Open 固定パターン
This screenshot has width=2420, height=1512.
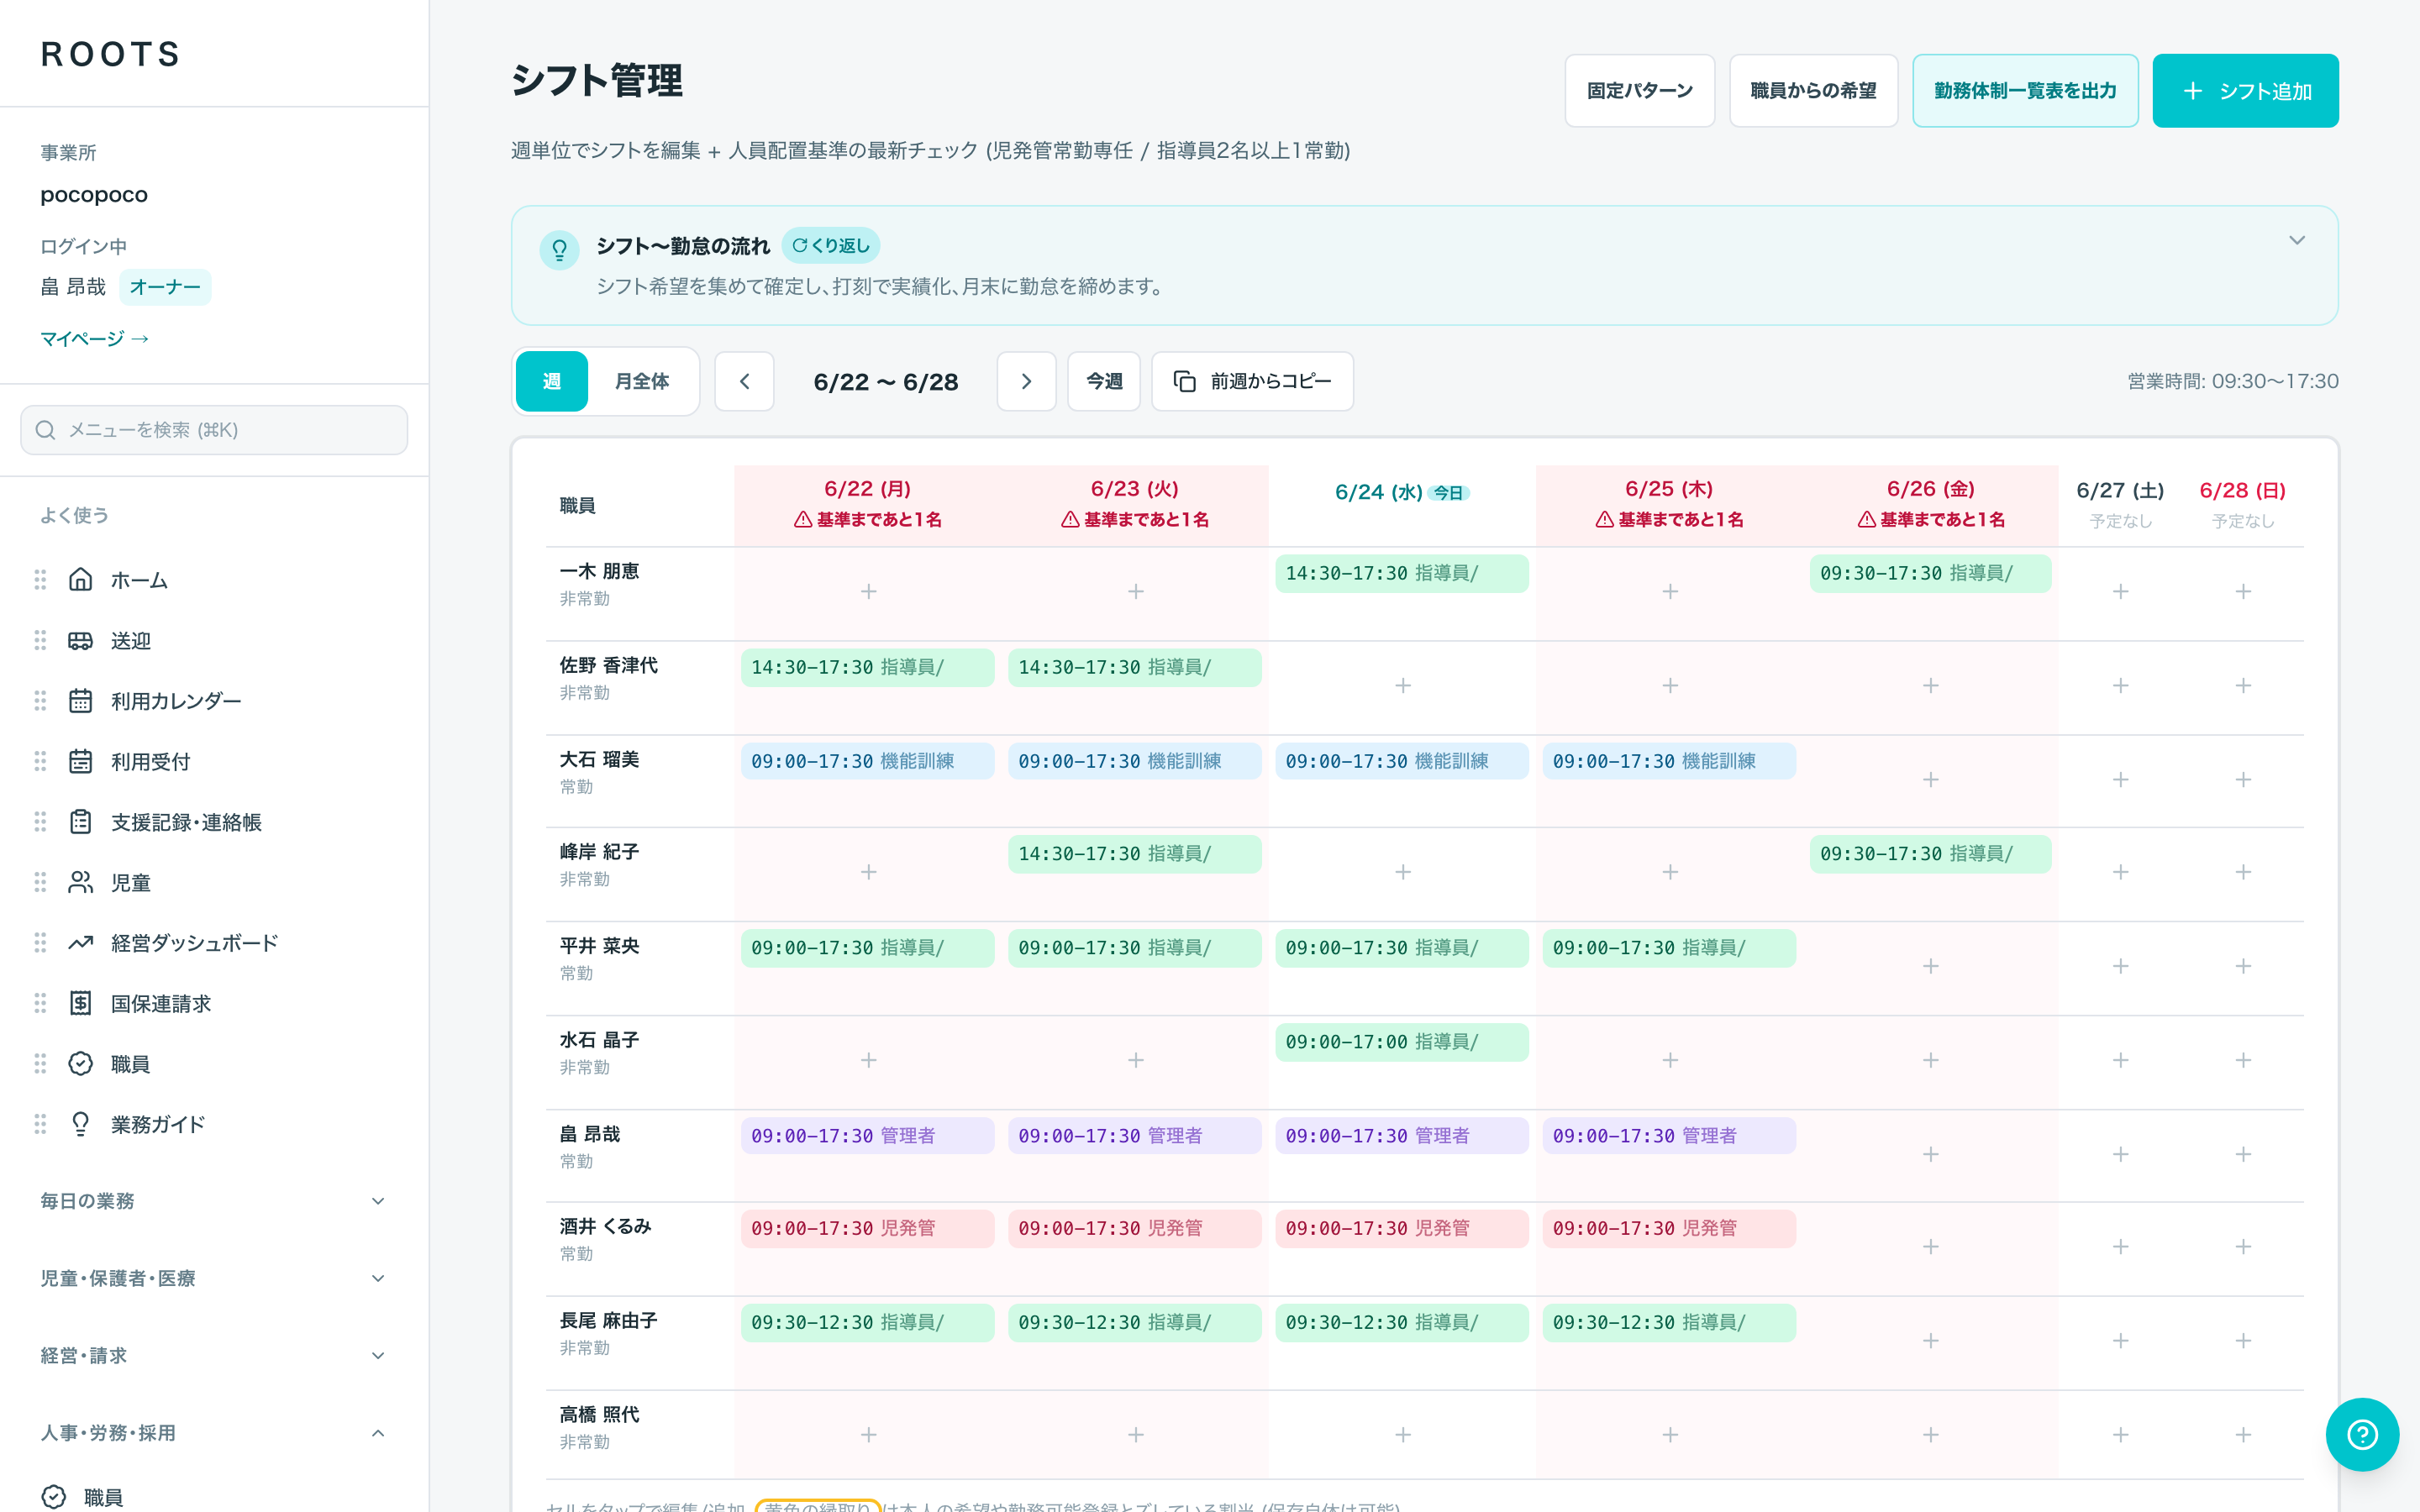(x=1640, y=91)
